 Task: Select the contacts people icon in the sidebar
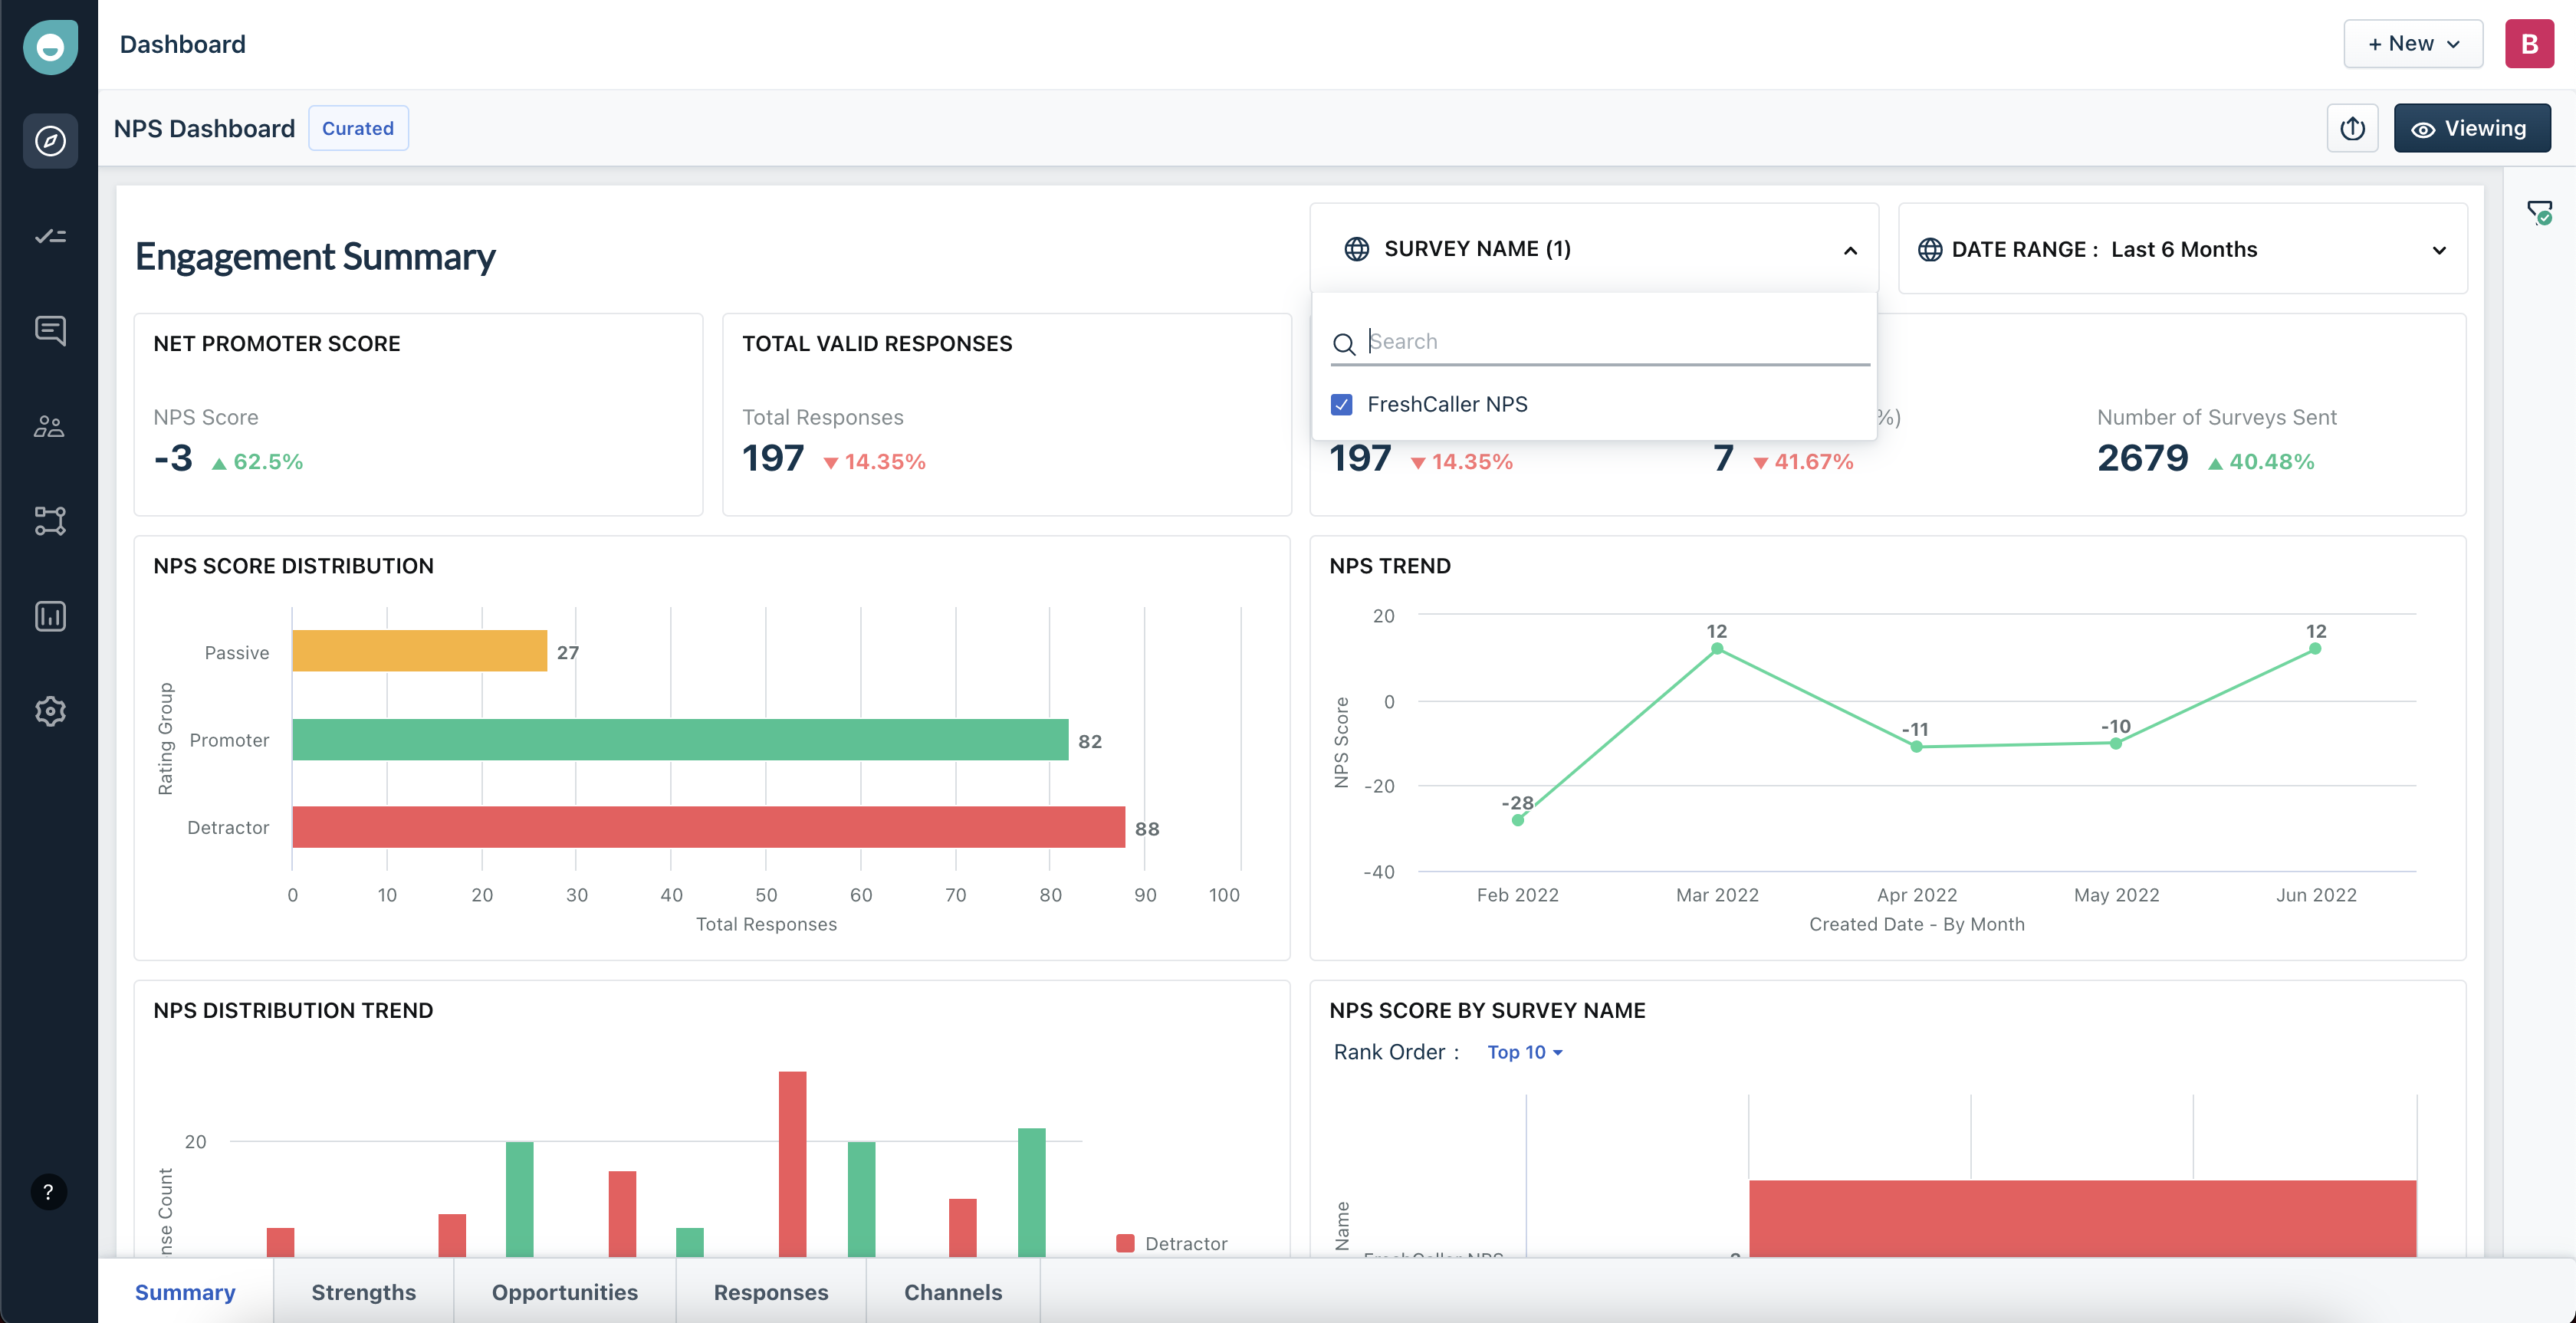click(49, 425)
